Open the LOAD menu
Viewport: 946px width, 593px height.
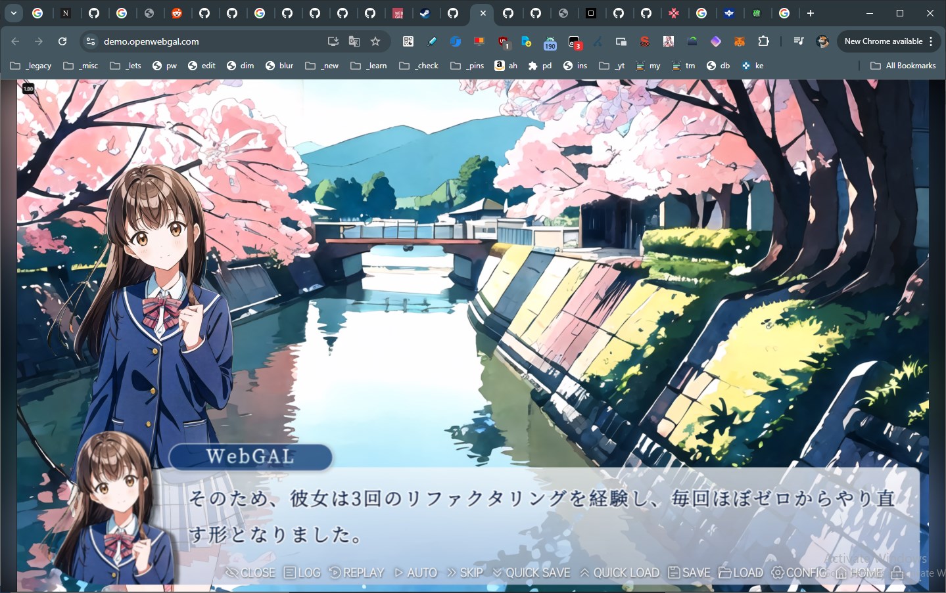point(741,573)
